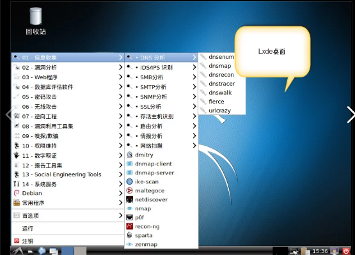
Task: Open 13 - Social Engineering Tools menu
Action: pyautogui.click(x=68, y=174)
